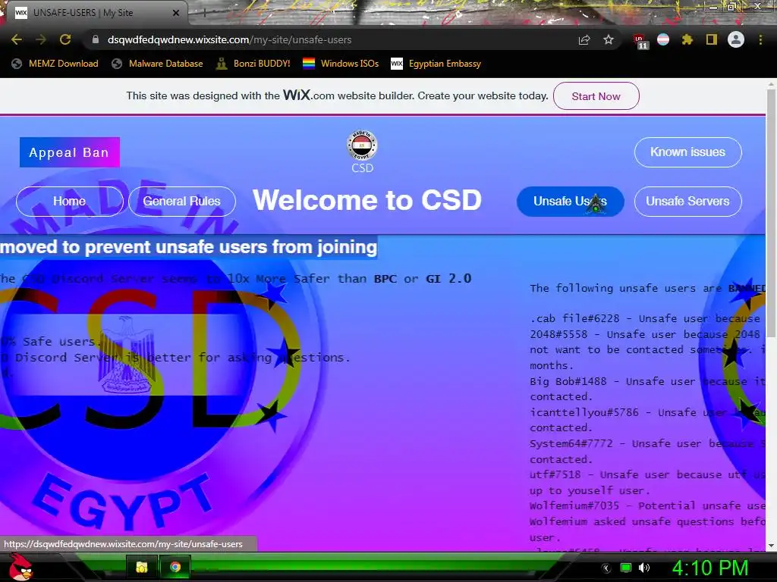The image size is (777, 582).
Task: Click the volume speaker tray icon
Action: [644, 568]
